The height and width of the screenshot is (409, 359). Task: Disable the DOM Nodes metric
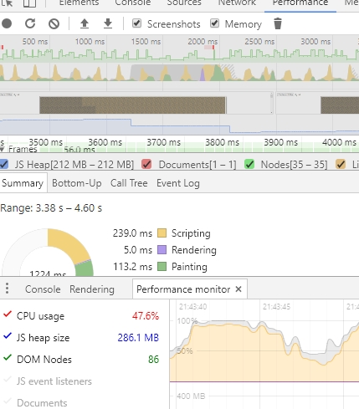pyautogui.click(x=8, y=358)
